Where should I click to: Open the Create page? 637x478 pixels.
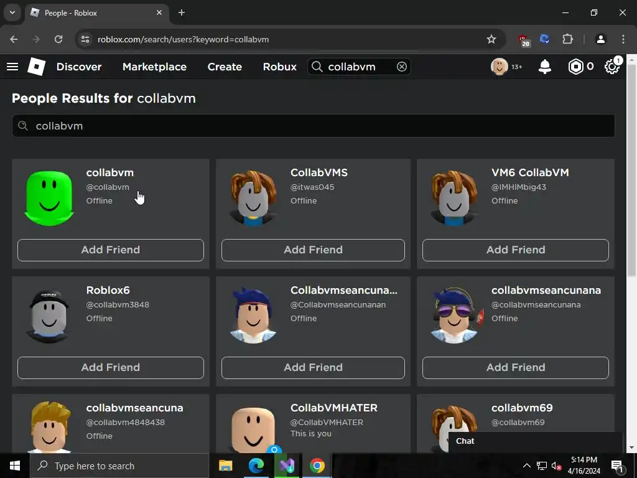click(225, 67)
